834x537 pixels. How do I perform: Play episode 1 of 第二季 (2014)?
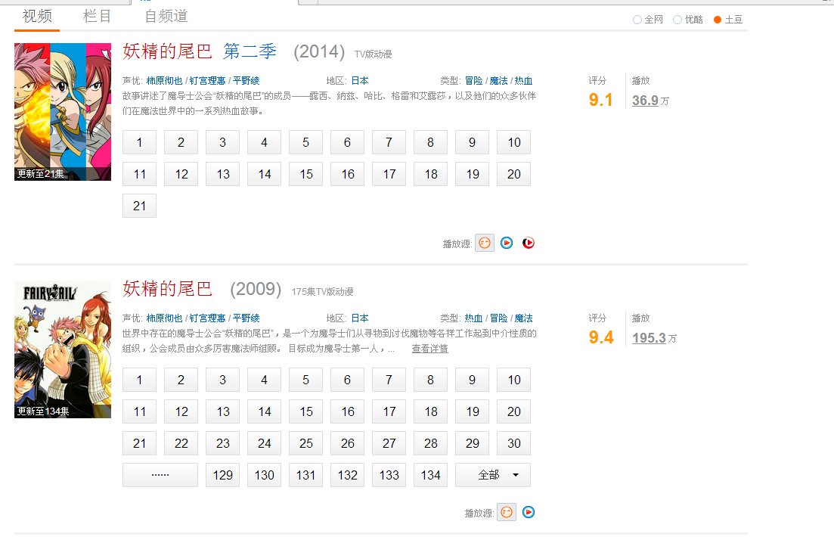pos(139,142)
